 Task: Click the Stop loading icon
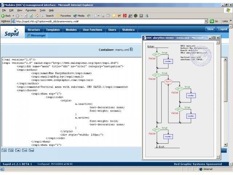coord(26,16)
